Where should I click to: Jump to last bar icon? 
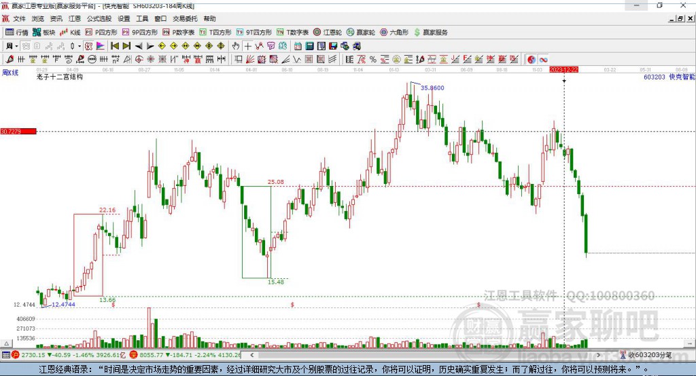pyautogui.click(x=126, y=46)
